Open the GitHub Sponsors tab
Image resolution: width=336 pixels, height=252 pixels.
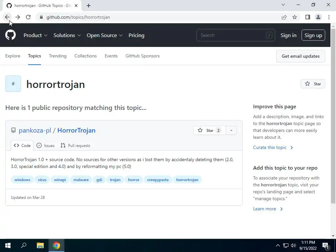142,56
